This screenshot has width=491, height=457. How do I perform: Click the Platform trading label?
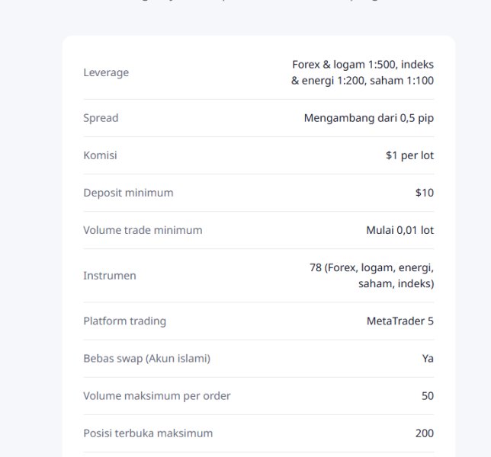(124, 321)
